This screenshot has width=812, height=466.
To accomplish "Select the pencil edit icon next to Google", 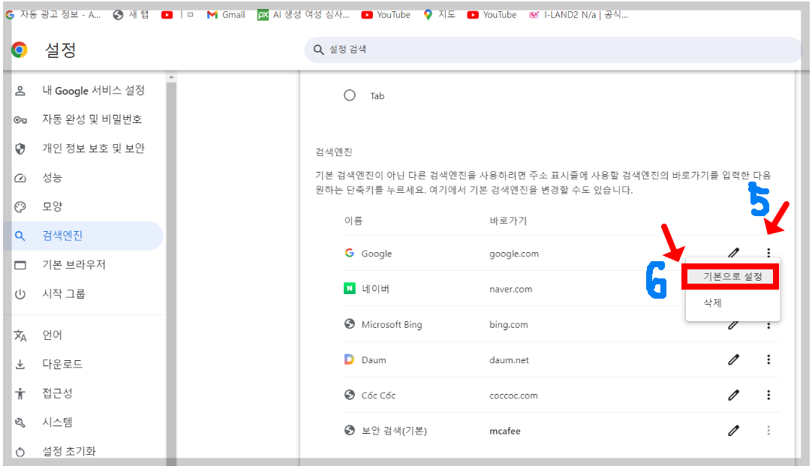I will 733,254.
